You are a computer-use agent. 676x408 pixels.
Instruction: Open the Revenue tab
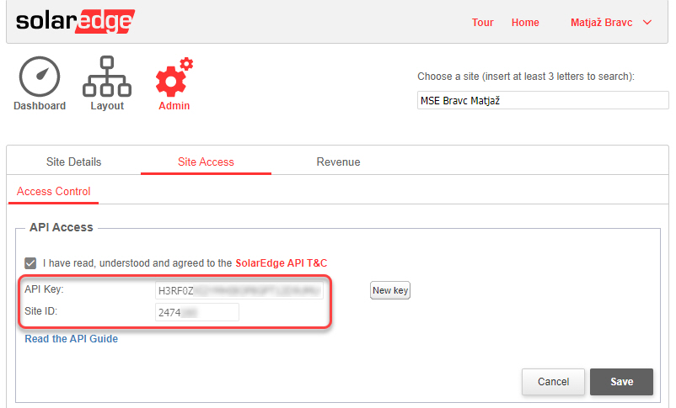339,162
